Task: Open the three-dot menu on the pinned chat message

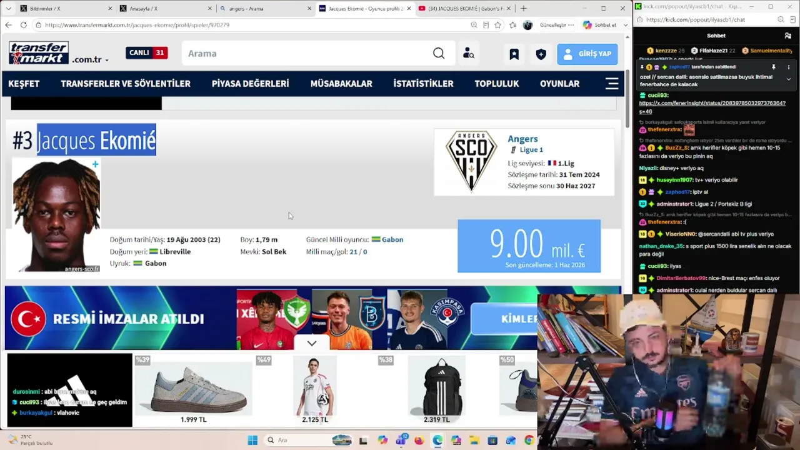Action: (788, 67)
